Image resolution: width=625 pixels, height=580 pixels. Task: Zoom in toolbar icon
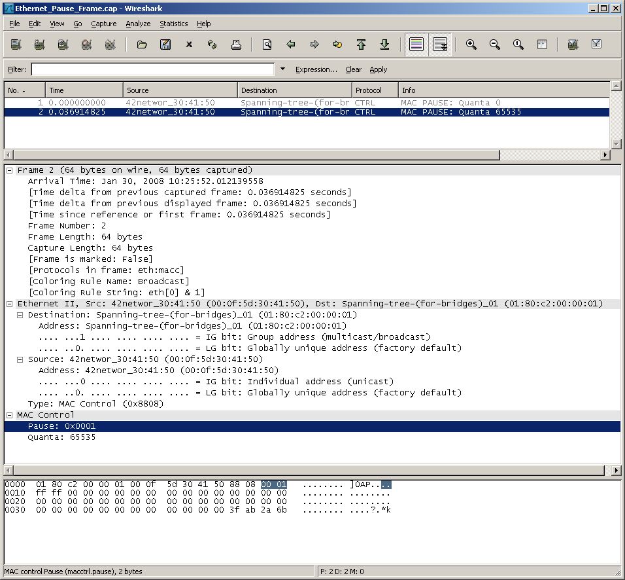click(x=471, y=45)
